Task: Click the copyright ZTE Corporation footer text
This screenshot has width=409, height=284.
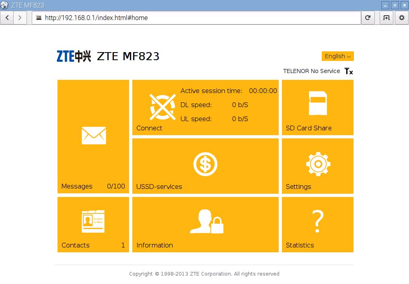Action: (x=204, y=274)
